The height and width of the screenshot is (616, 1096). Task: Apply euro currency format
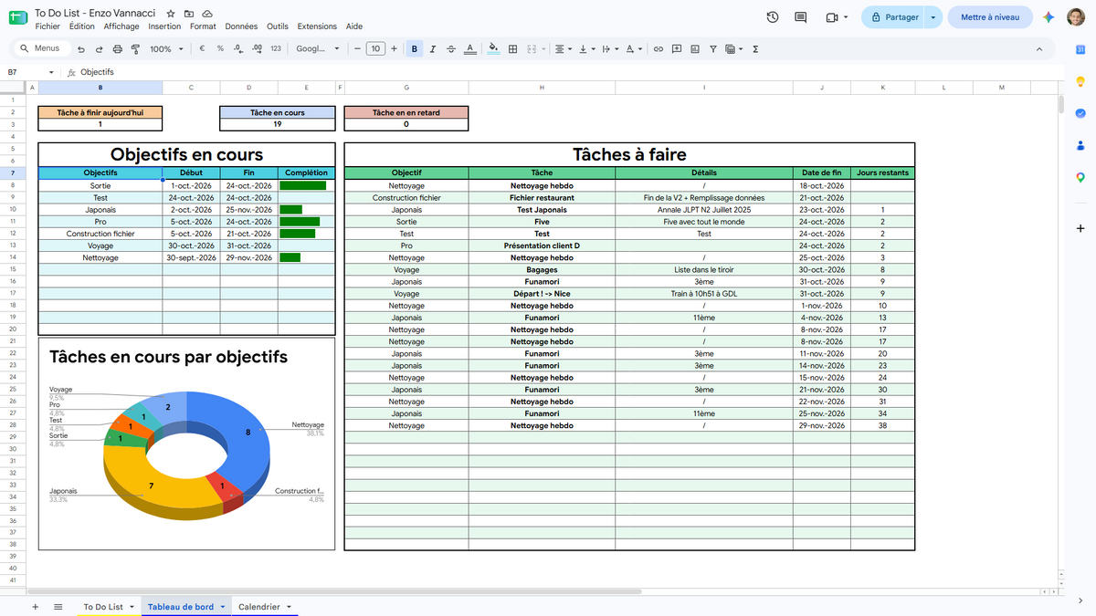(202, 49)
